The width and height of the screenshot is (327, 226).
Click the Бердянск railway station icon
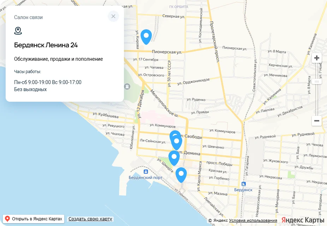tap(243, 184)
